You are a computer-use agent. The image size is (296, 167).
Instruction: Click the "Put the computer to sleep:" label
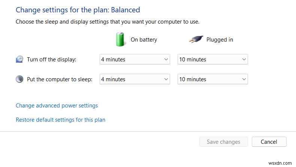60,79
